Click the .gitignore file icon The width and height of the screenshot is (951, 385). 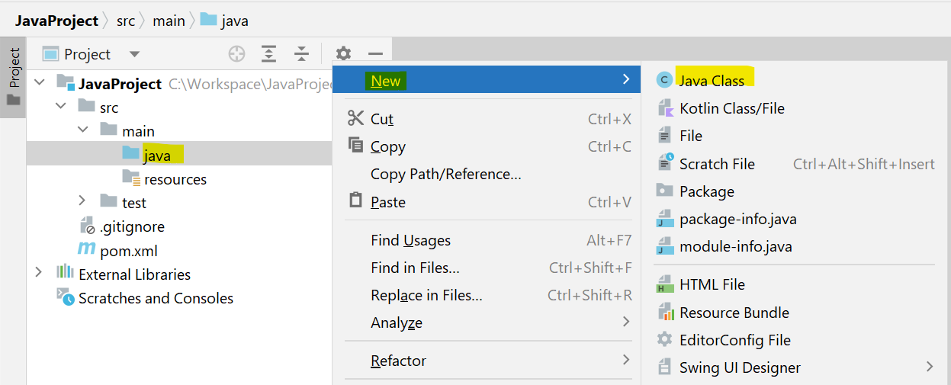tap(88, 226)
